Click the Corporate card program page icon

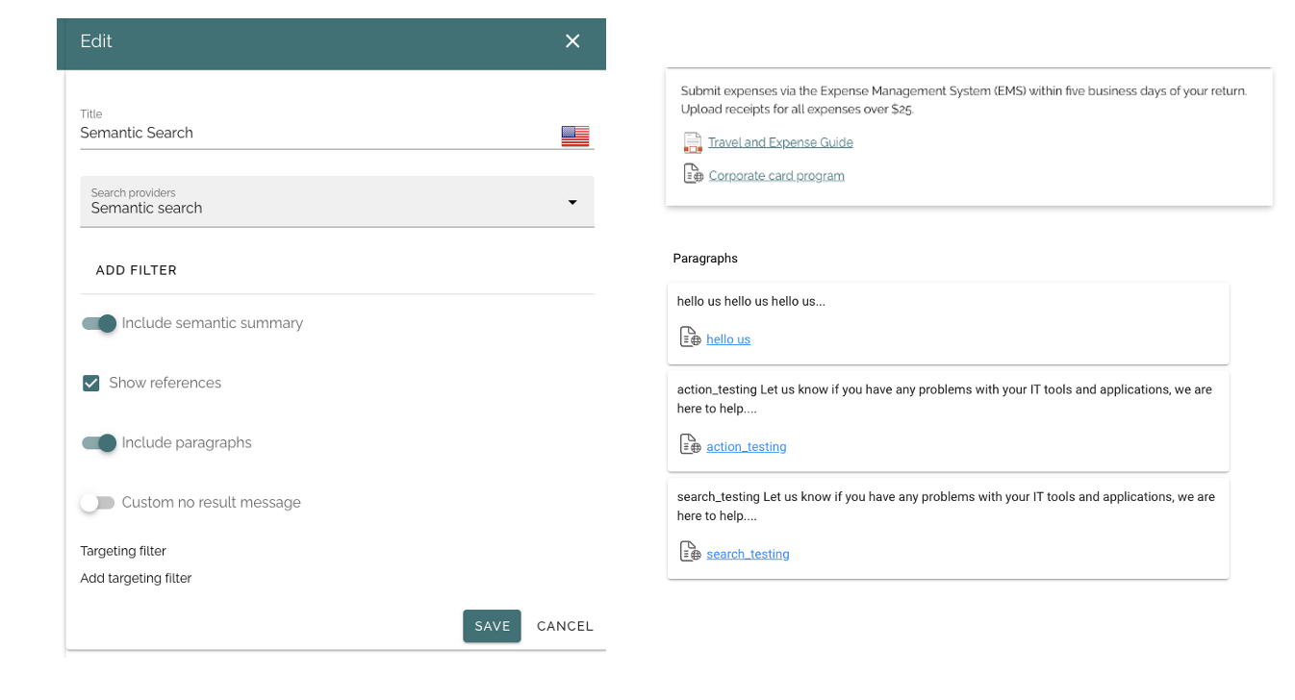pyautogui.click(x=693, y=174)
